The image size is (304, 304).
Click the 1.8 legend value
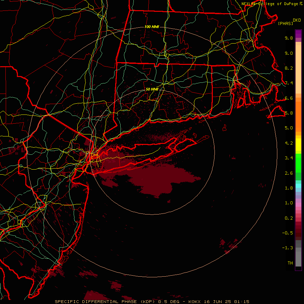coord(289,188)
